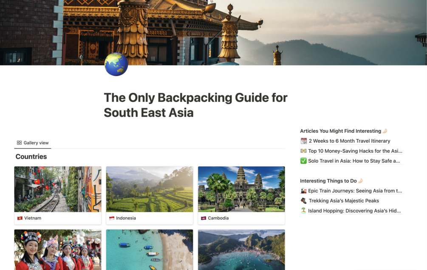Click the green checkmark icon beside Solo Travel
The width and height of the screenshot is (427, 270).
303,161
